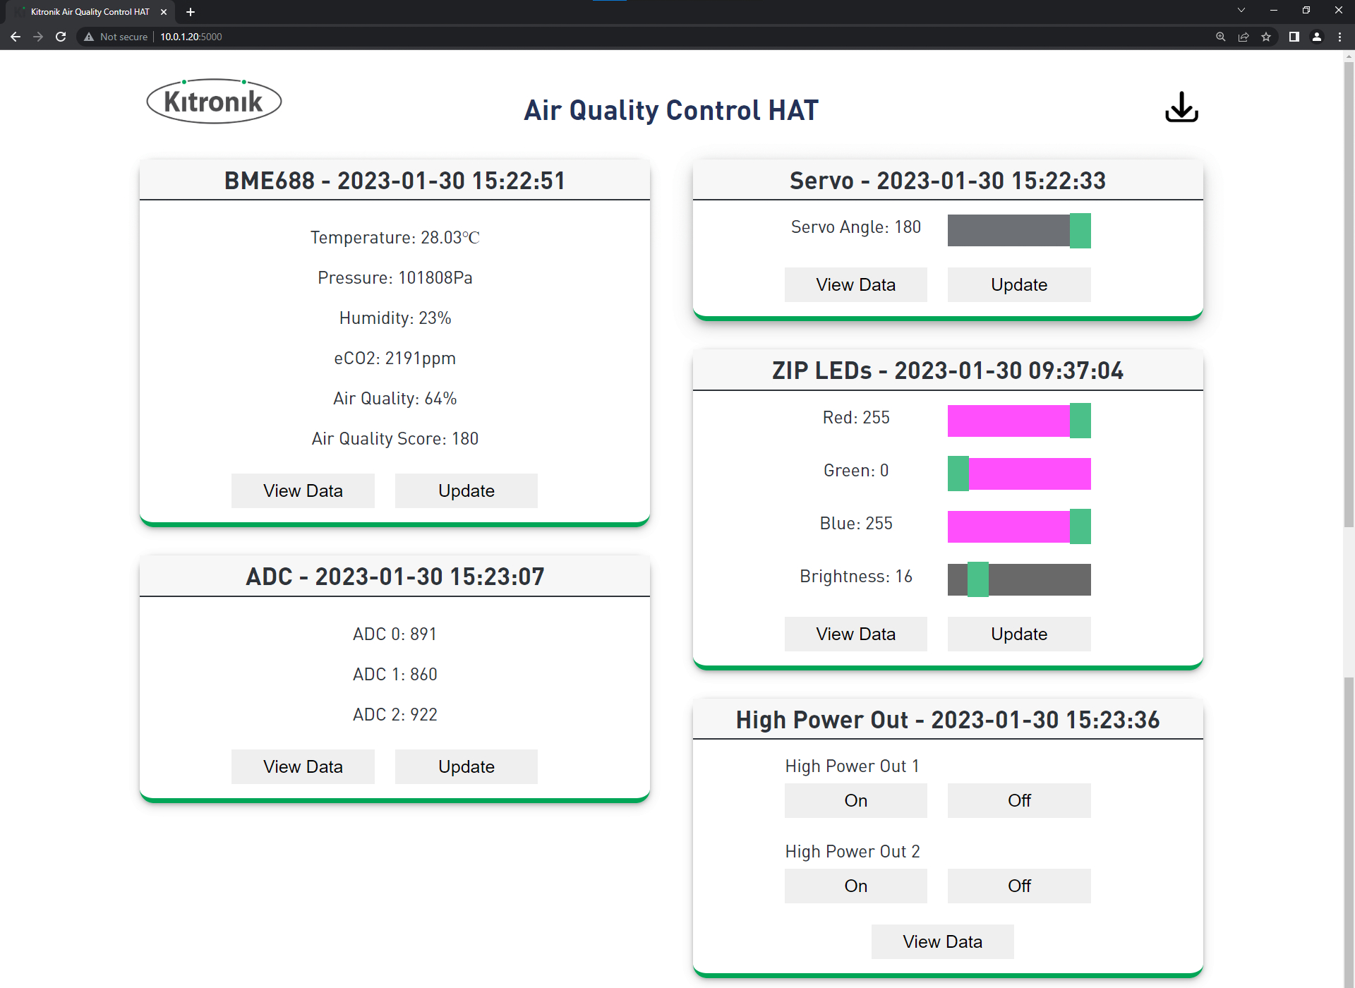The height and width of the screenshot is (988, 1355).
Task: Click the download data icon
Action: (x=1181, y=107)
